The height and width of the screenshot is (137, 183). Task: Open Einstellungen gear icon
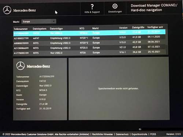tap(115, 6)
